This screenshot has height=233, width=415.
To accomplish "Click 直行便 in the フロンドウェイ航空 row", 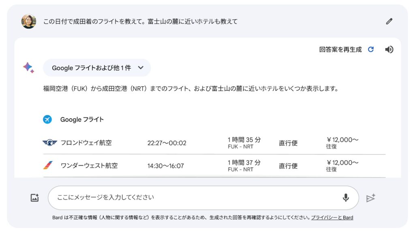I will click(288, 143).
